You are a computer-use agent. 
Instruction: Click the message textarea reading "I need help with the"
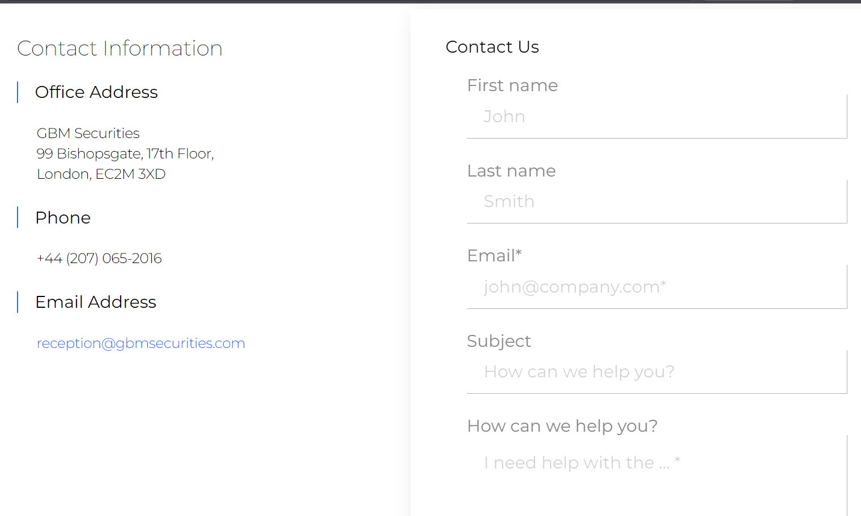tap(657, 470)
